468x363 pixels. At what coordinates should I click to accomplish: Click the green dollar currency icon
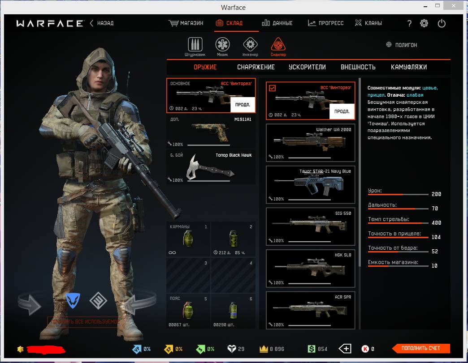coord(311,349)
